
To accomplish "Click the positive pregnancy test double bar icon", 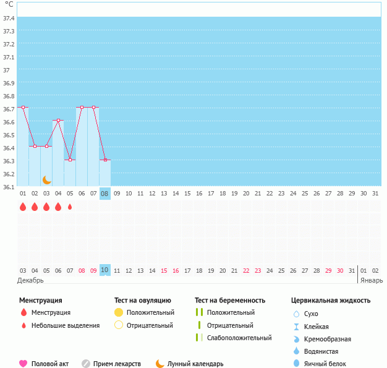I will click(199, 312).
